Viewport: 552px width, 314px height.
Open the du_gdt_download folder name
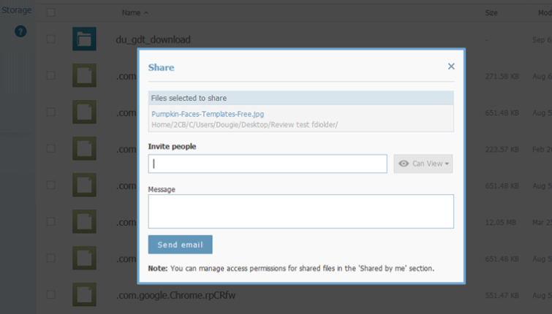153,39
